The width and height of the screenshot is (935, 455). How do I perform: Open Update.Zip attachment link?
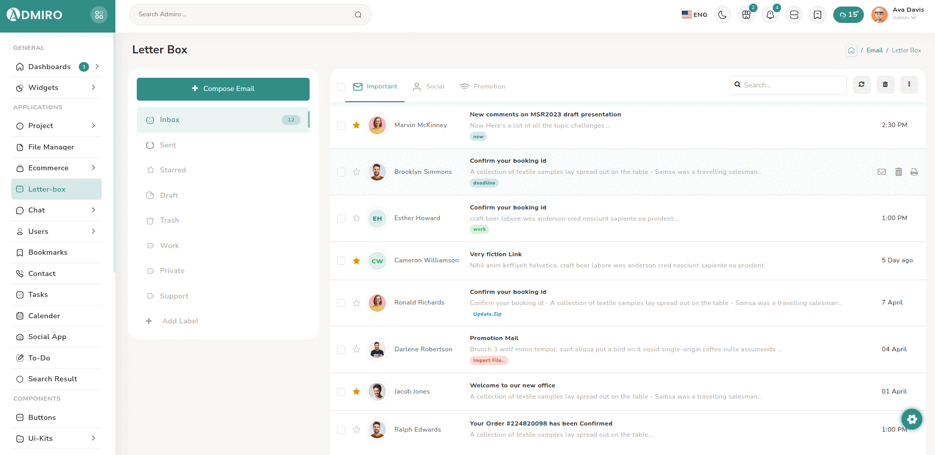pos(487,314)
